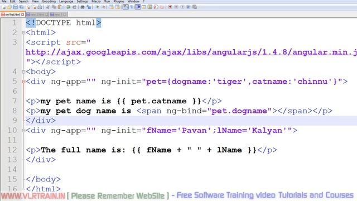This screenshot has height=201, width=357.
Task: Click the Save Recorded Macro icon
Action: tap(195, 7)
